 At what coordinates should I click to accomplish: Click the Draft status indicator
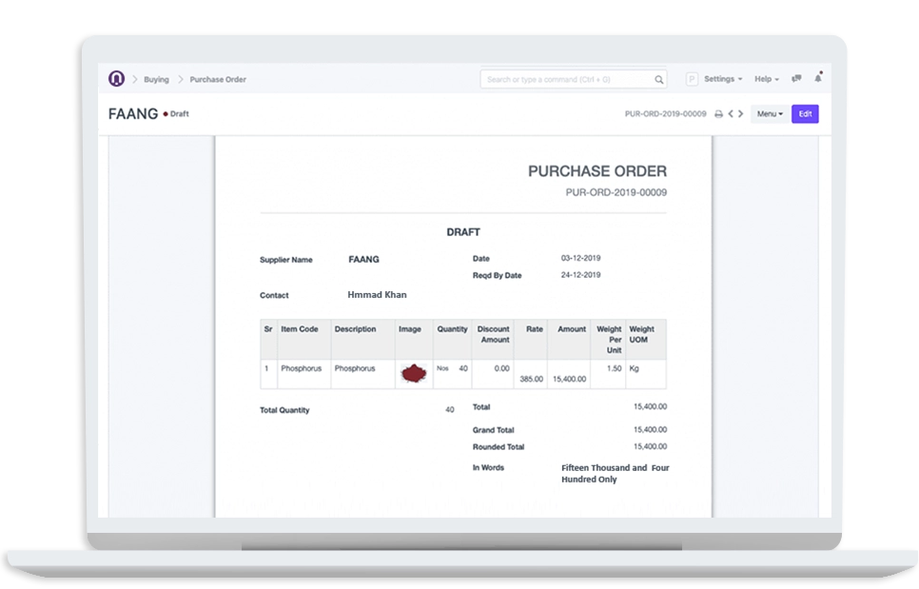tap(176, 113)
